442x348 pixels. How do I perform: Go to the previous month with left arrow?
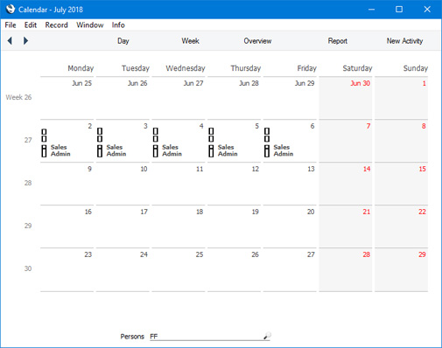pos(10,40)
